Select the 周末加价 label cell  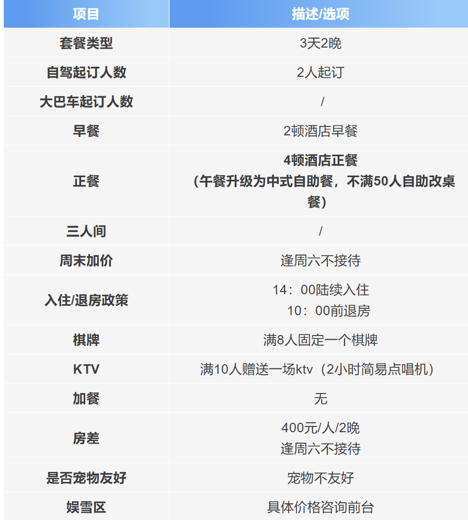coord(86,261)
